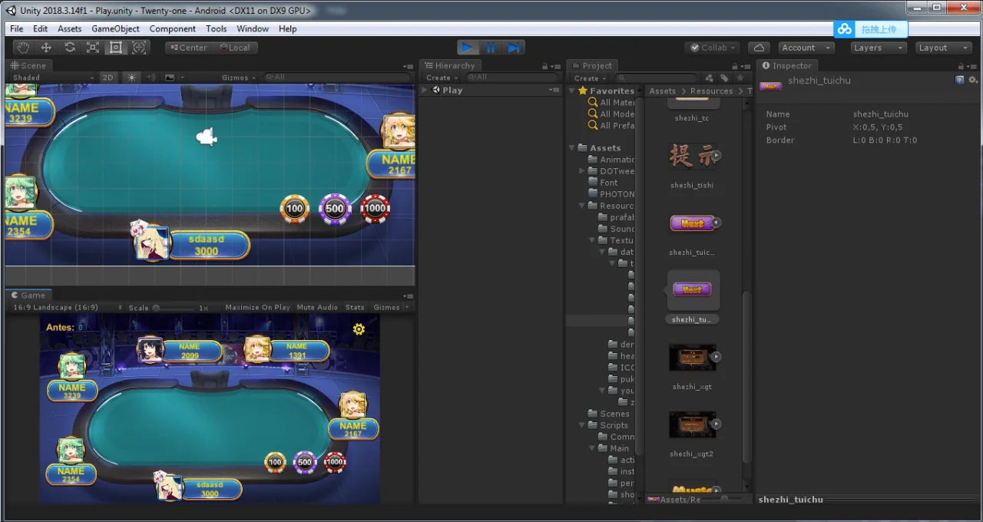Image resolution: width=983 pixels, height=522 pixels.
Task: Select shezhi_tishi asset thumbnail
Action: pos(692,157)
